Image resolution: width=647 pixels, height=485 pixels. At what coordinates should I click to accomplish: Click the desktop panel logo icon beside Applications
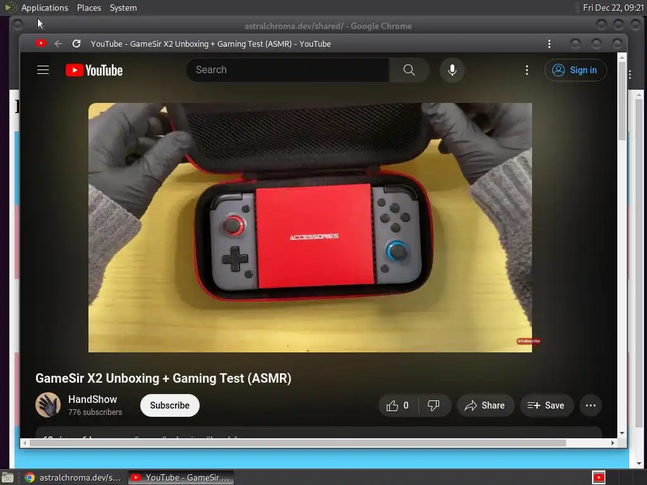click(x=11, y=8)
